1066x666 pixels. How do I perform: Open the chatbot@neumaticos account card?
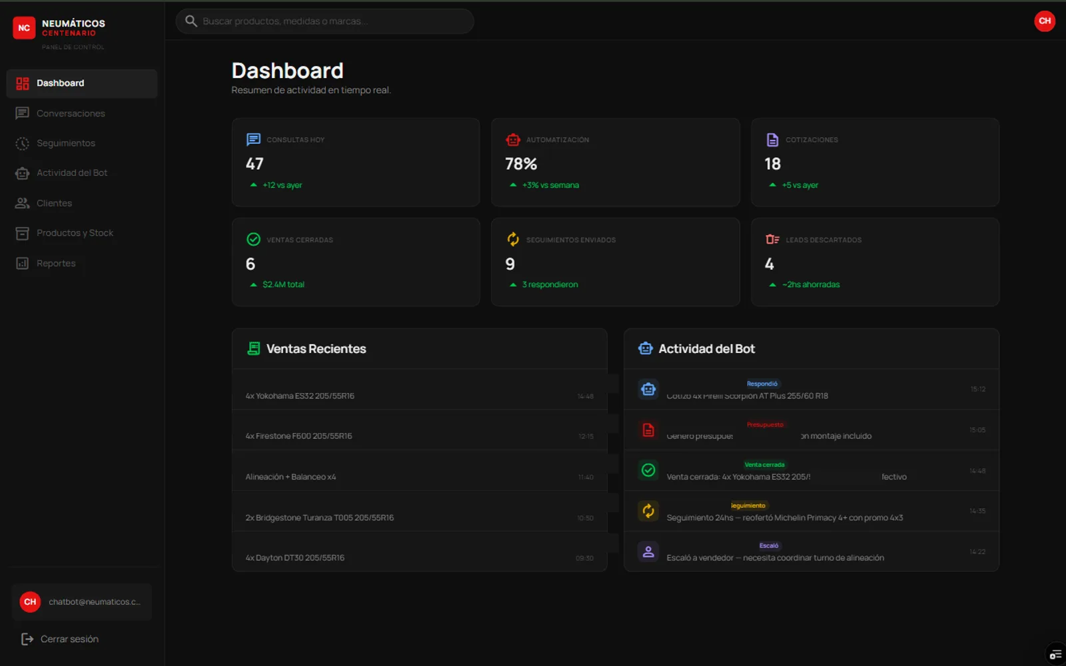(x=81, y=602)
